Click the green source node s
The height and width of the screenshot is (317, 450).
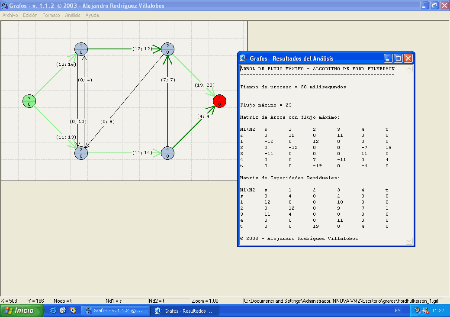coord(29,101)
